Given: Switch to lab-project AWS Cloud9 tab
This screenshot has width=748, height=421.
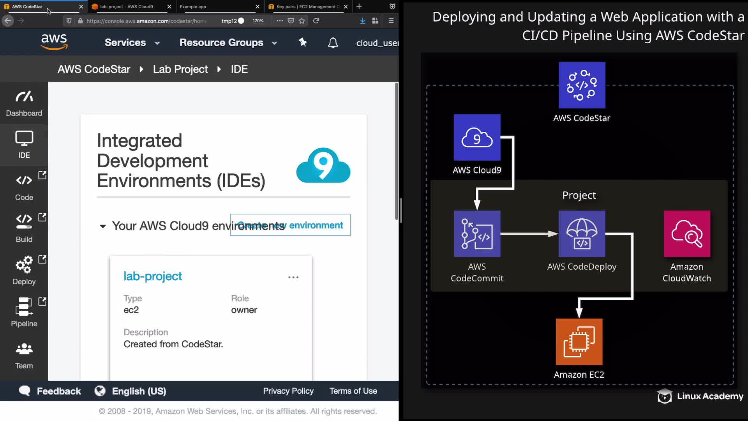Looking at the screenshot, I should [x=127, y=7].
